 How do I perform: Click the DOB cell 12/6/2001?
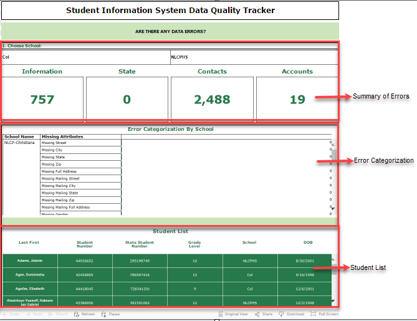(305, 289)
